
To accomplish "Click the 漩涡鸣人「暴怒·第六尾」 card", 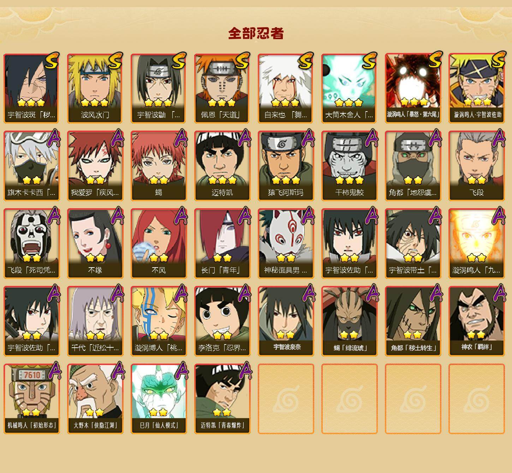I will pos(413,88).
